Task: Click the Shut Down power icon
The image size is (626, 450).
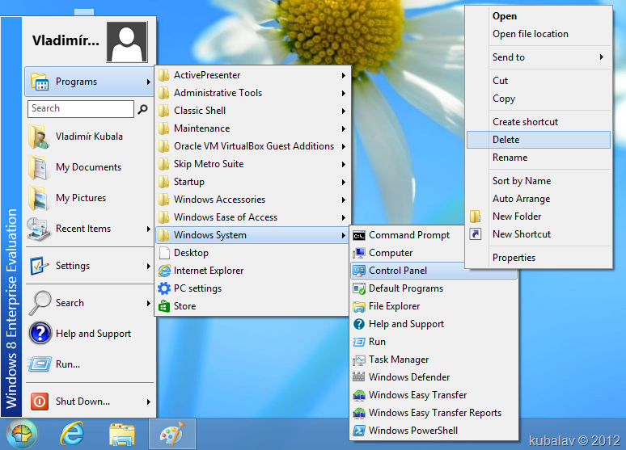Action: pyautogui.click(x=40, y=402)
